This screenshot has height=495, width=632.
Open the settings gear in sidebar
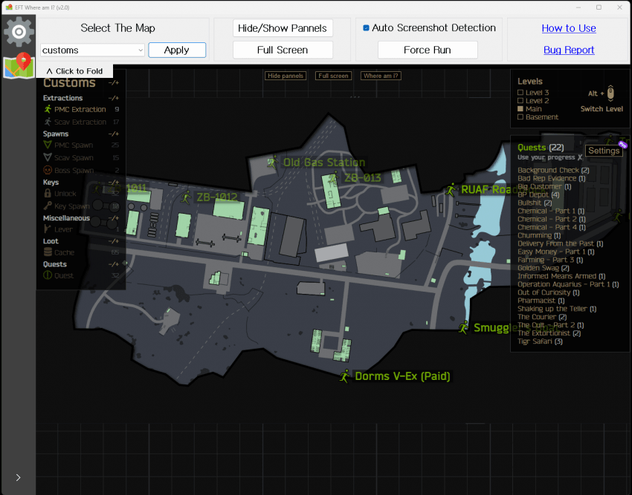tap(19, 32)
